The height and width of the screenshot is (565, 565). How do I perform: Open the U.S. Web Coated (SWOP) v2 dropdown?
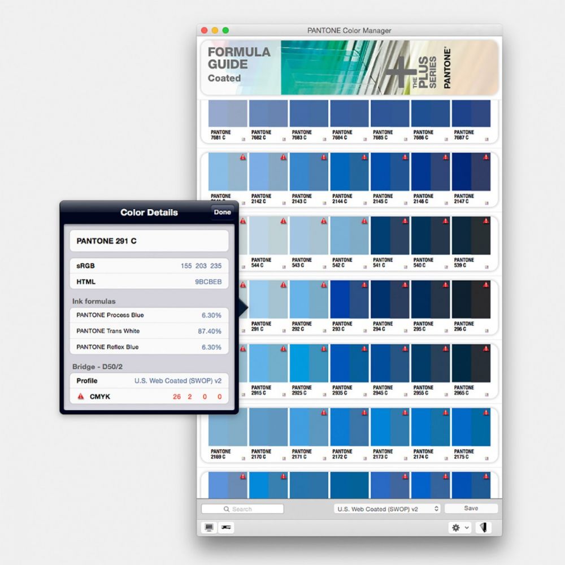(386, 509)
